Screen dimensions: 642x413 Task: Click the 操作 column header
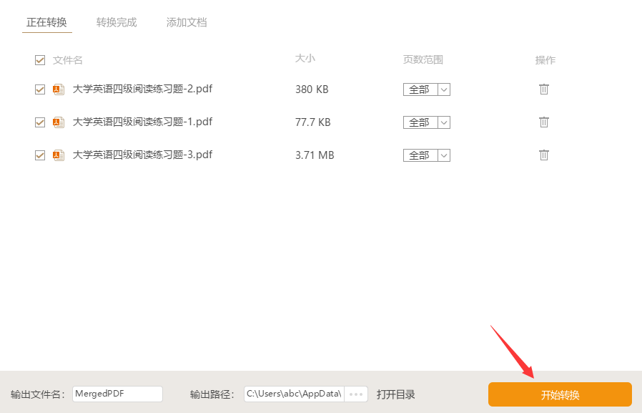545,60
